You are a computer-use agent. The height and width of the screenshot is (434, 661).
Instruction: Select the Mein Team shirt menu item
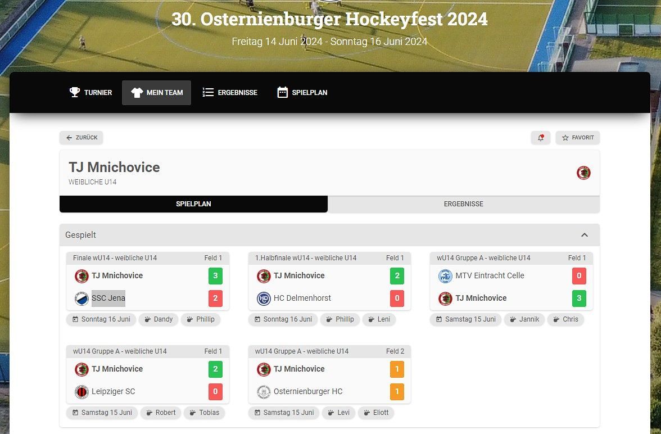[156, 92]
